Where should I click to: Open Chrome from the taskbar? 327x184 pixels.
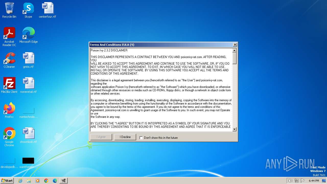(x=46, y=181)
